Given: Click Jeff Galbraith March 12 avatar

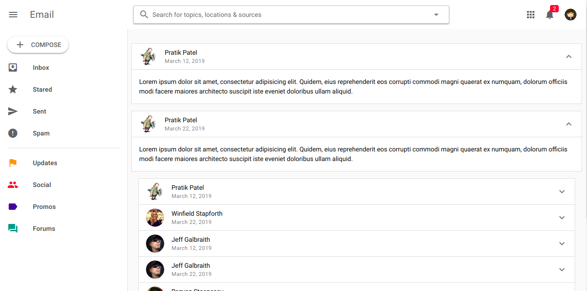Looking at the screenshot, I should [155, 244].
